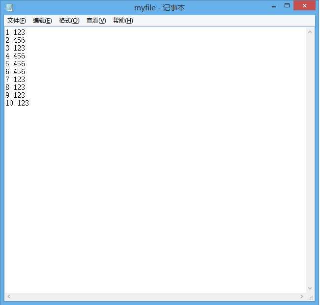
Task: Click the vertical scrollbar up arrow
Action: tap(310, 32)
